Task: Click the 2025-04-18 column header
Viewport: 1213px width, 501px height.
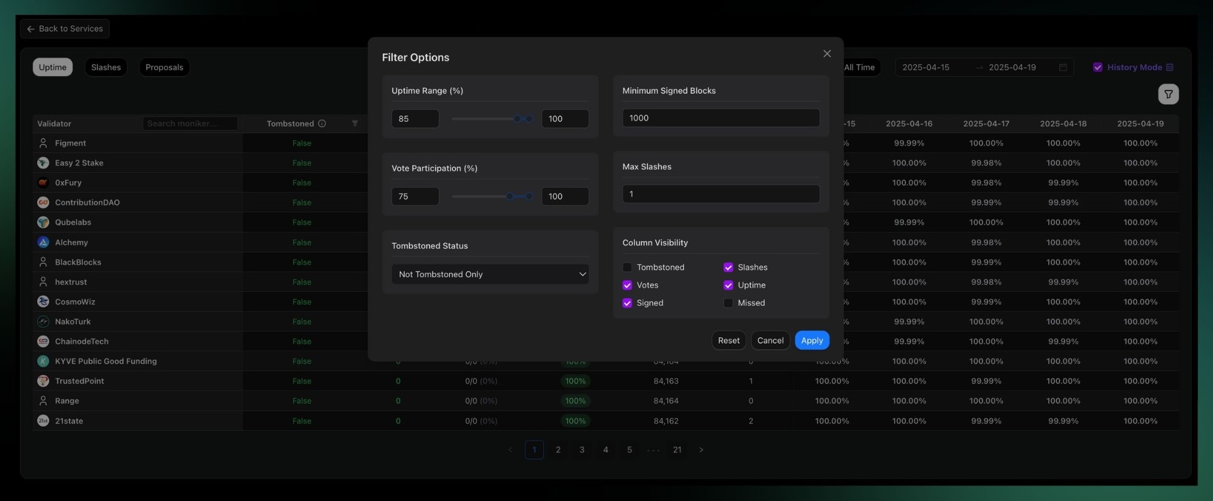Action: coord(1063,123)
